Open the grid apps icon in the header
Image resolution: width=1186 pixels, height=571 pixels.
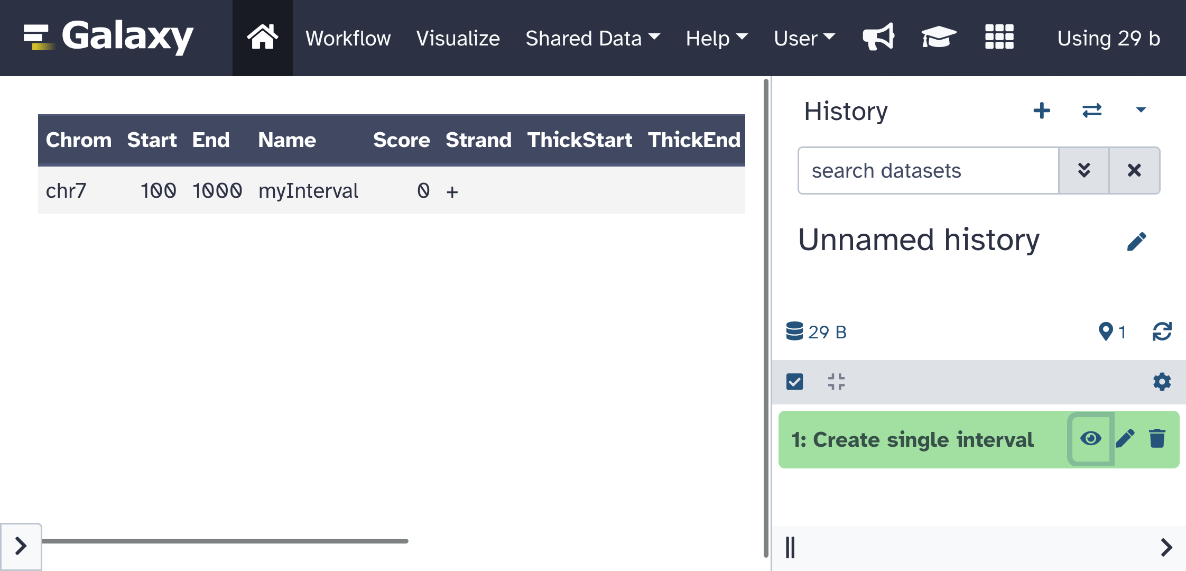tap(999, 37)
